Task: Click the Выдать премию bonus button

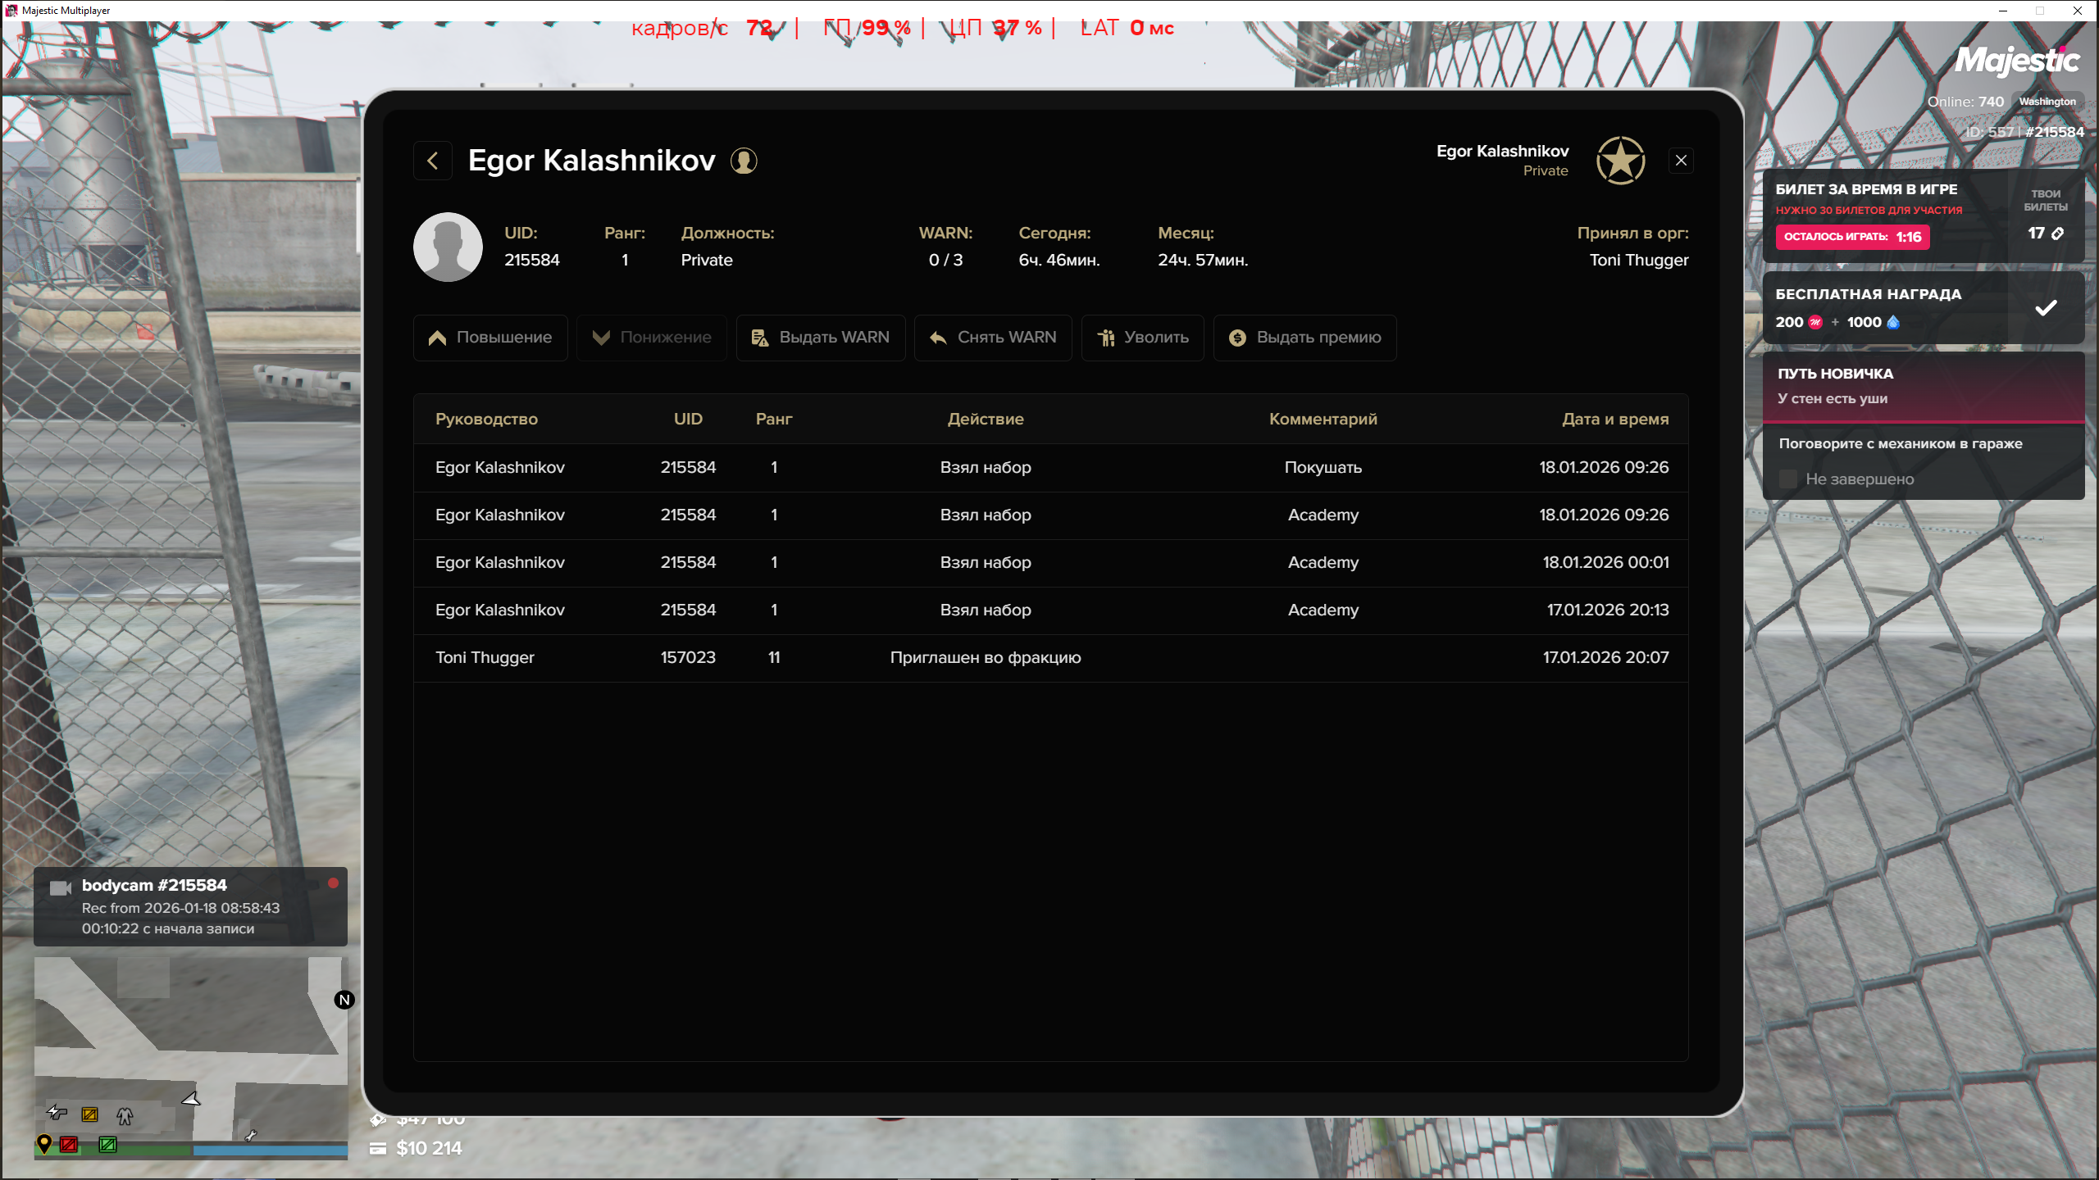Action: click(1304, 338)
